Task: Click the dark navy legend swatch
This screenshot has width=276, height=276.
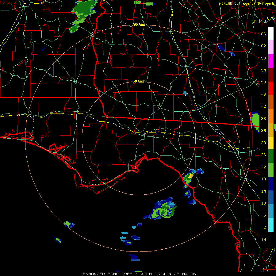Action: (271, 184)
